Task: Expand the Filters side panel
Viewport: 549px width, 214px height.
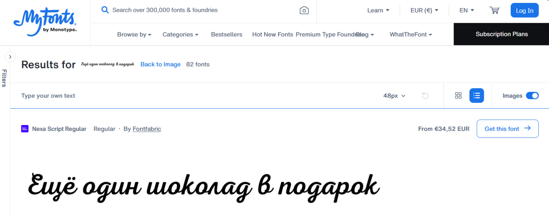Action: click(x=10, y=57)
